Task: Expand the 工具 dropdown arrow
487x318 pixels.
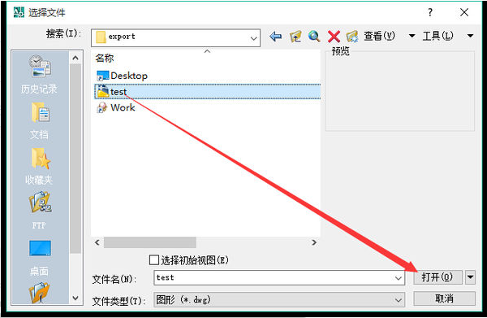Action: pos(470,36)
